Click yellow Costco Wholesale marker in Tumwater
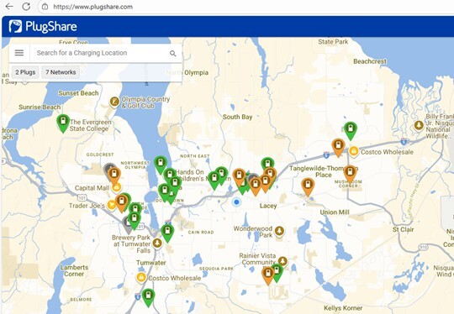454x314 pixels. (x=141, y=278)
